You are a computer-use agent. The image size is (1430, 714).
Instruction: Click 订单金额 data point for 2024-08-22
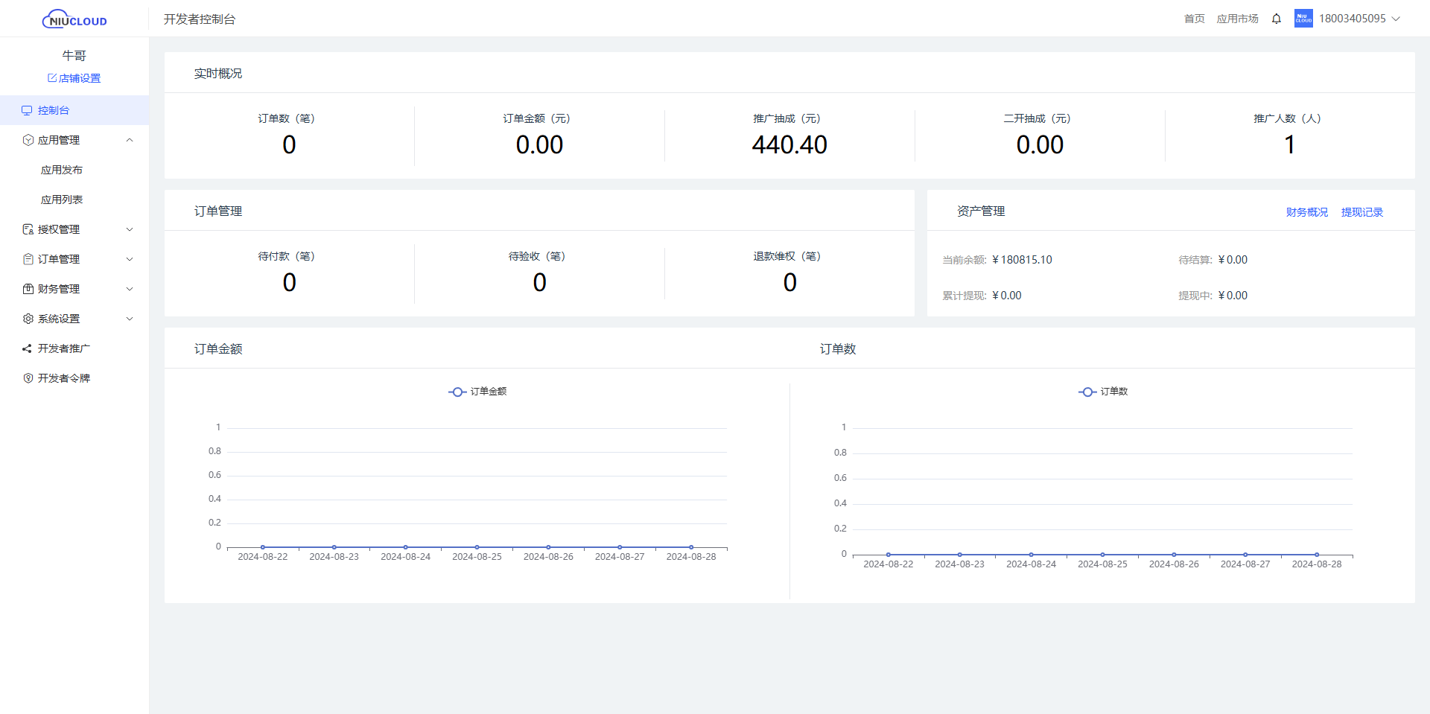coord(263,547)
